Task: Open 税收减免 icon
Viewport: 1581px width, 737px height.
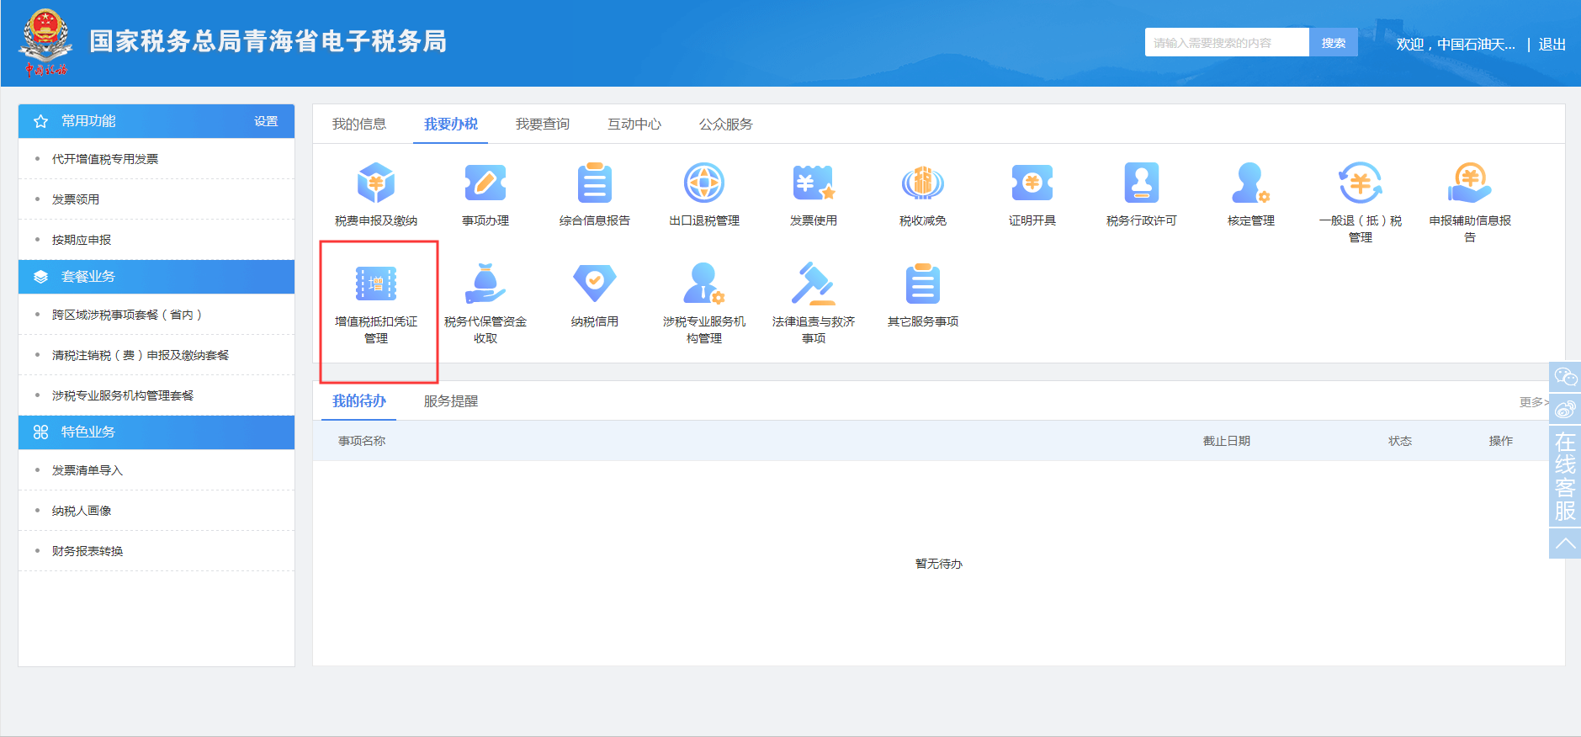Action: (923, 183)
